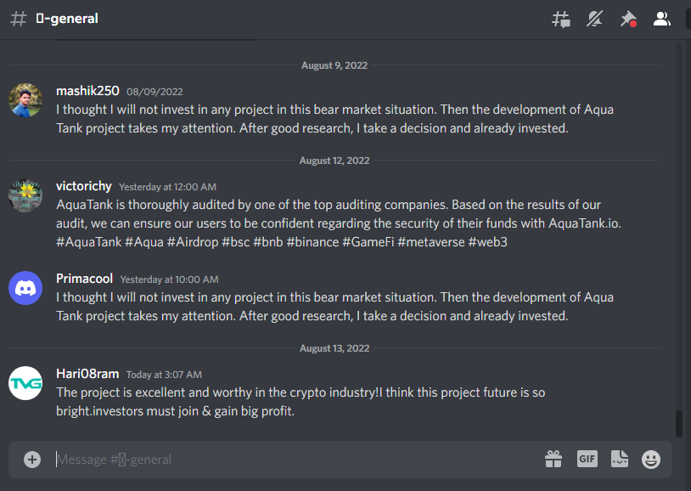The height and width of the screenshot is (491, 691).
Task: Open the GIF picker
Action: point(587,460)
